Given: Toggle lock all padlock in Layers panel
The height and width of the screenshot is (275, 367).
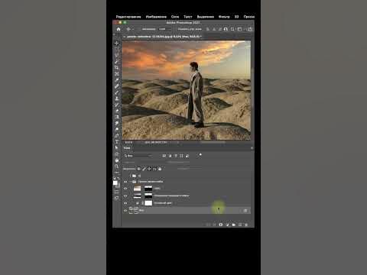Looking at the screenshot, I should tap(160, 169).
